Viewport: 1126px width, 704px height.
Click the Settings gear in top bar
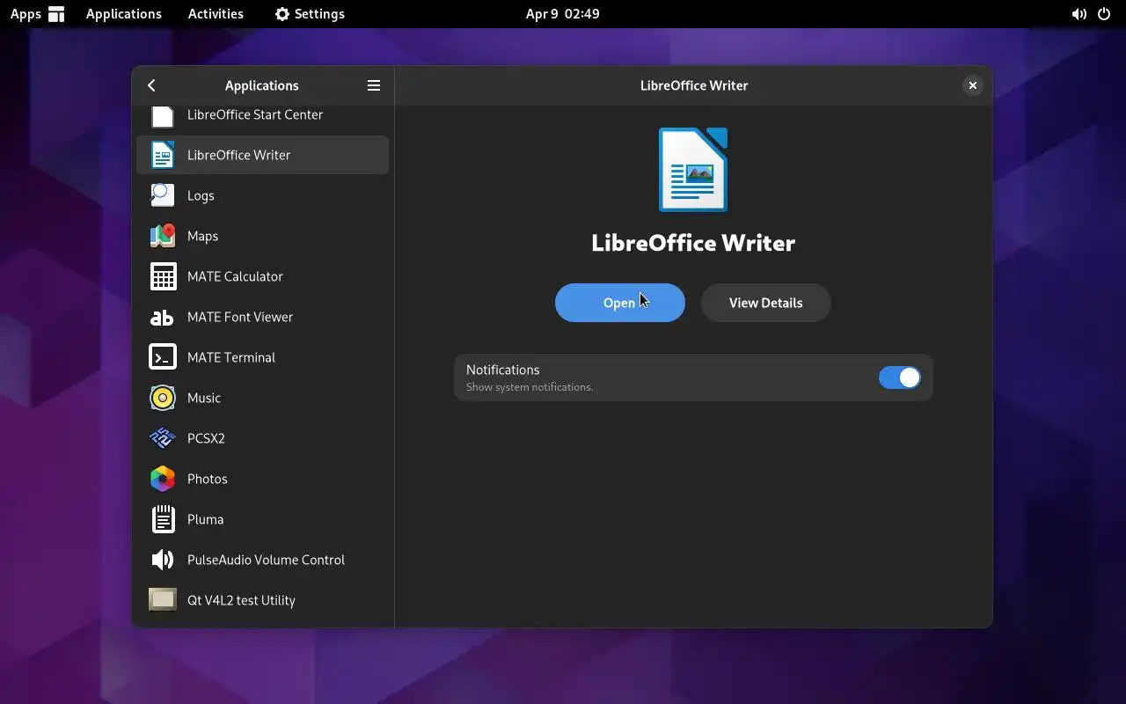coord(281,14)
